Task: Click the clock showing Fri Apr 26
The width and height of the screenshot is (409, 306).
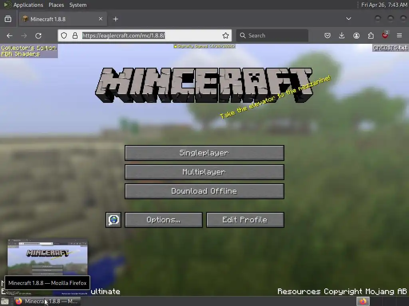Action: pos(384,5)
